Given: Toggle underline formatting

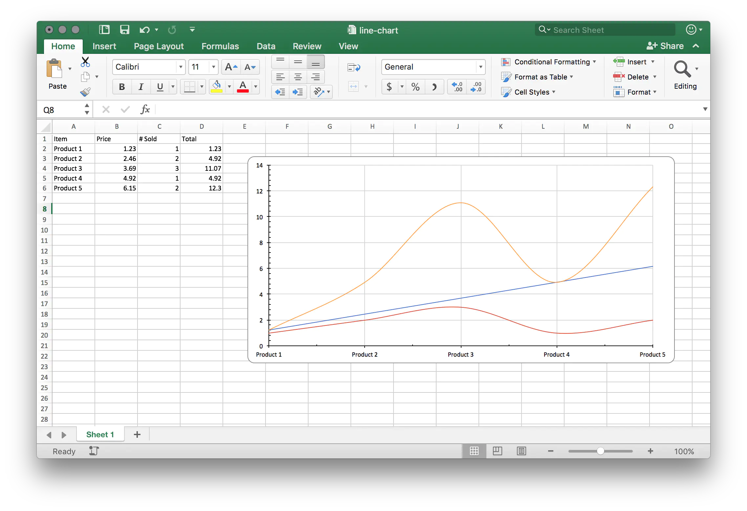Looking at the screenshot, I should [160, 87].
